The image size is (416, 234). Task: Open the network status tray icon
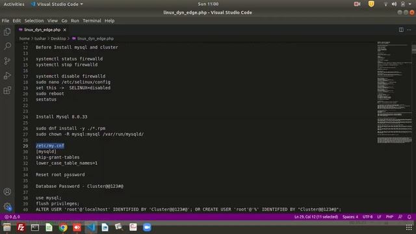tap(385, 4)
